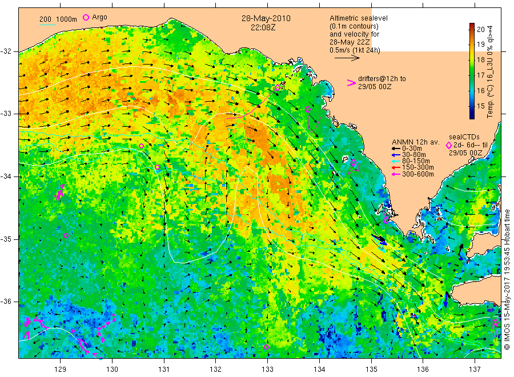Click the 'Argo' legend text
This screenshot has width=514, height=377.
click(99, 17)
